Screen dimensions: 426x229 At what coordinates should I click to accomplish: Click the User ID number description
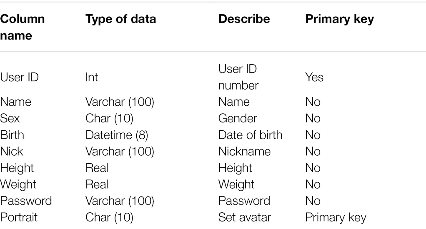238,77
